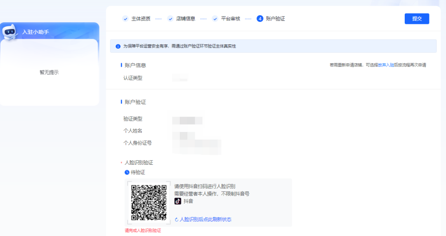Open the 放弃入驻 link
The image size is (446, 236).
386,65
